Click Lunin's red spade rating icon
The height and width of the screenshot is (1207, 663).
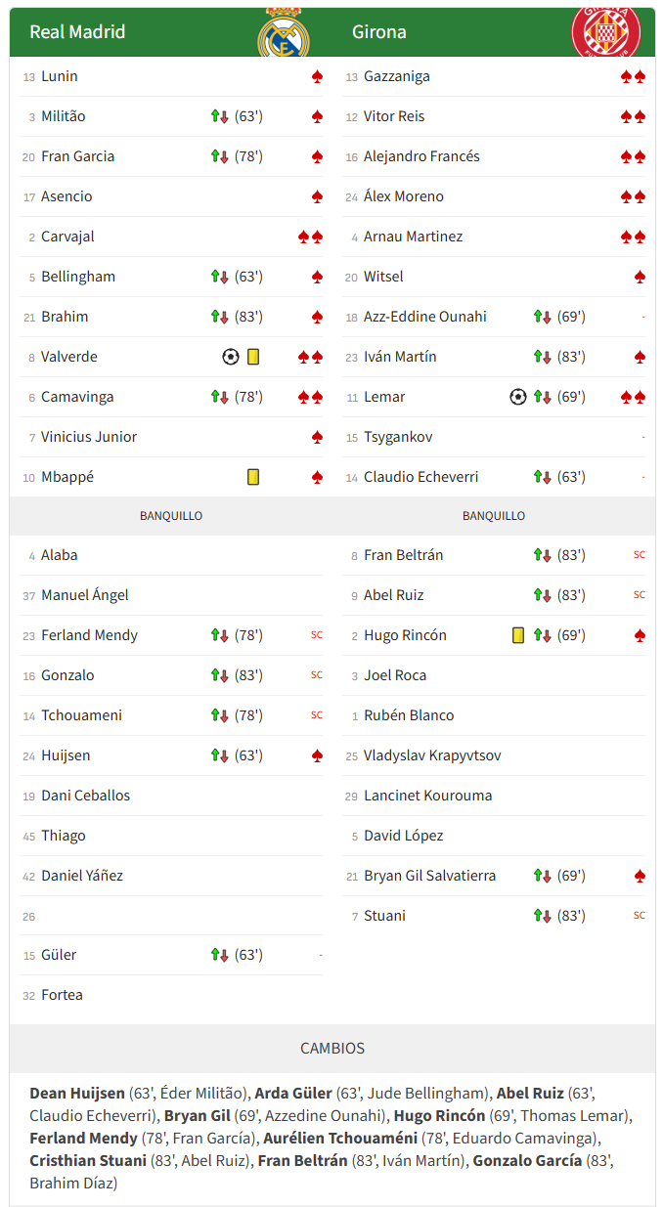click(317, 76)
